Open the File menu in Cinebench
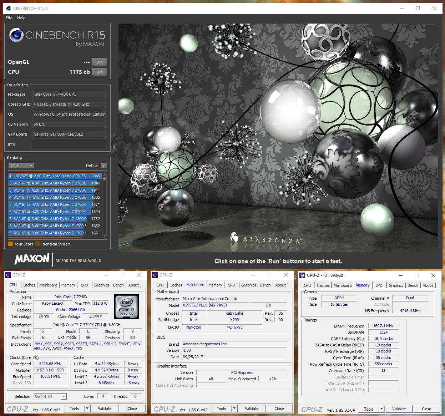This screenshot has height=416, width=445. (x=9, y=18)
